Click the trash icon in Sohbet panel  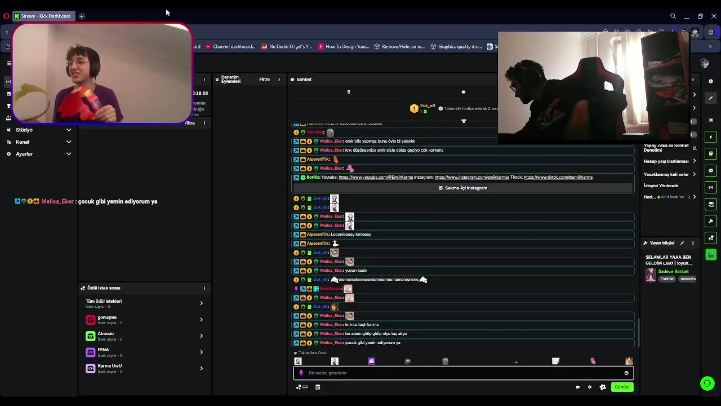348,92
